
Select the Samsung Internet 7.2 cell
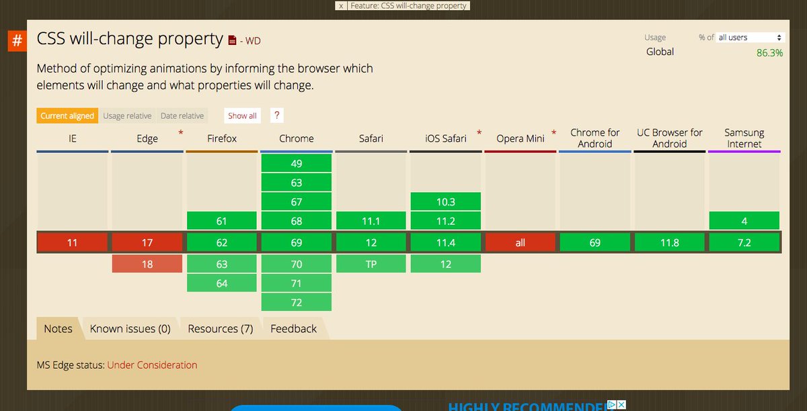[744, 242]
